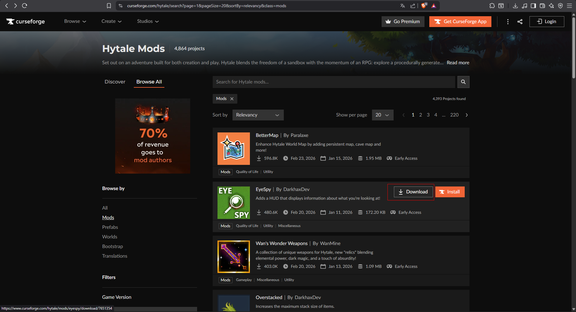Viewport: 576px width, 312px height.
Task: Select Mods in Browse by list
Action: click(108, 217)
